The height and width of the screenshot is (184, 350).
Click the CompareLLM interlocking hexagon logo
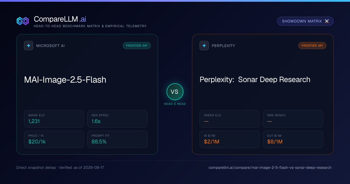pyautogui.click(x=23, y=21)
